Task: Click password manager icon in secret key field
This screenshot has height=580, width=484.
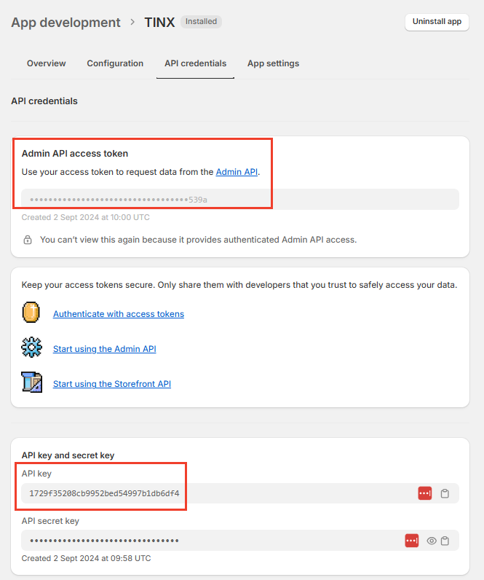Action: click(x=412, y=541)
